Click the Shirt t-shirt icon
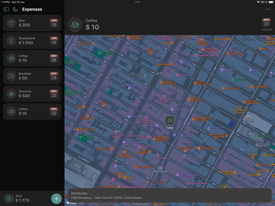The image size is (275, 206). point(11,23)
